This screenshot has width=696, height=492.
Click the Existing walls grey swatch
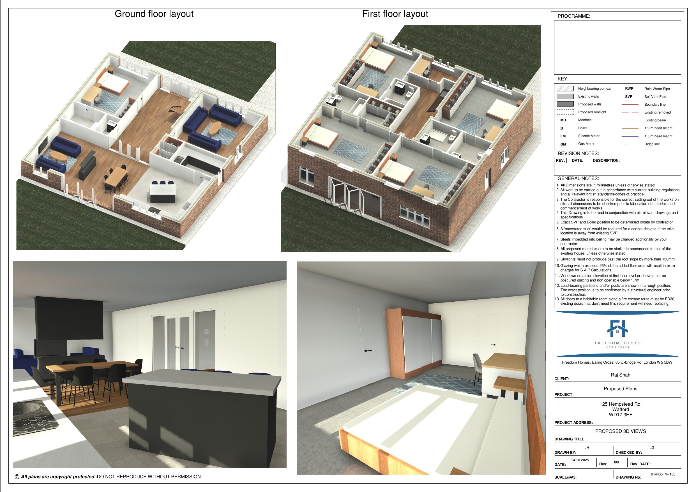click(565, 96)
